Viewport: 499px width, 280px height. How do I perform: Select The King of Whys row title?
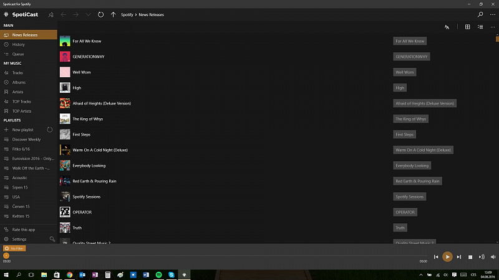87,119
